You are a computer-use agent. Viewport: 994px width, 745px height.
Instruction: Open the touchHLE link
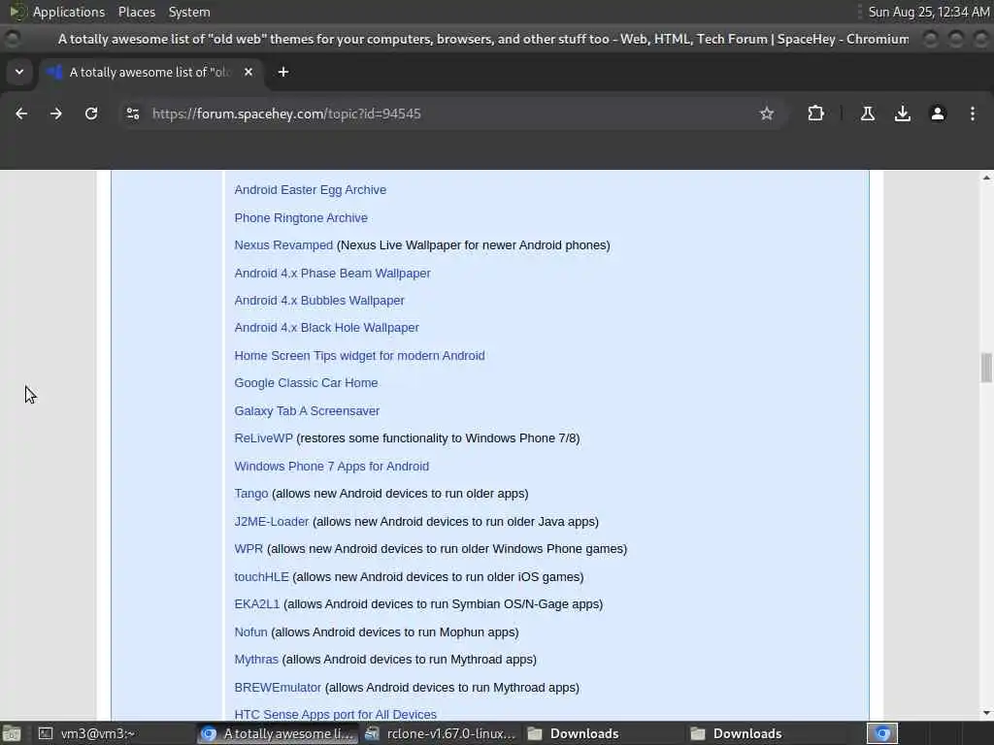coord(261,576)
